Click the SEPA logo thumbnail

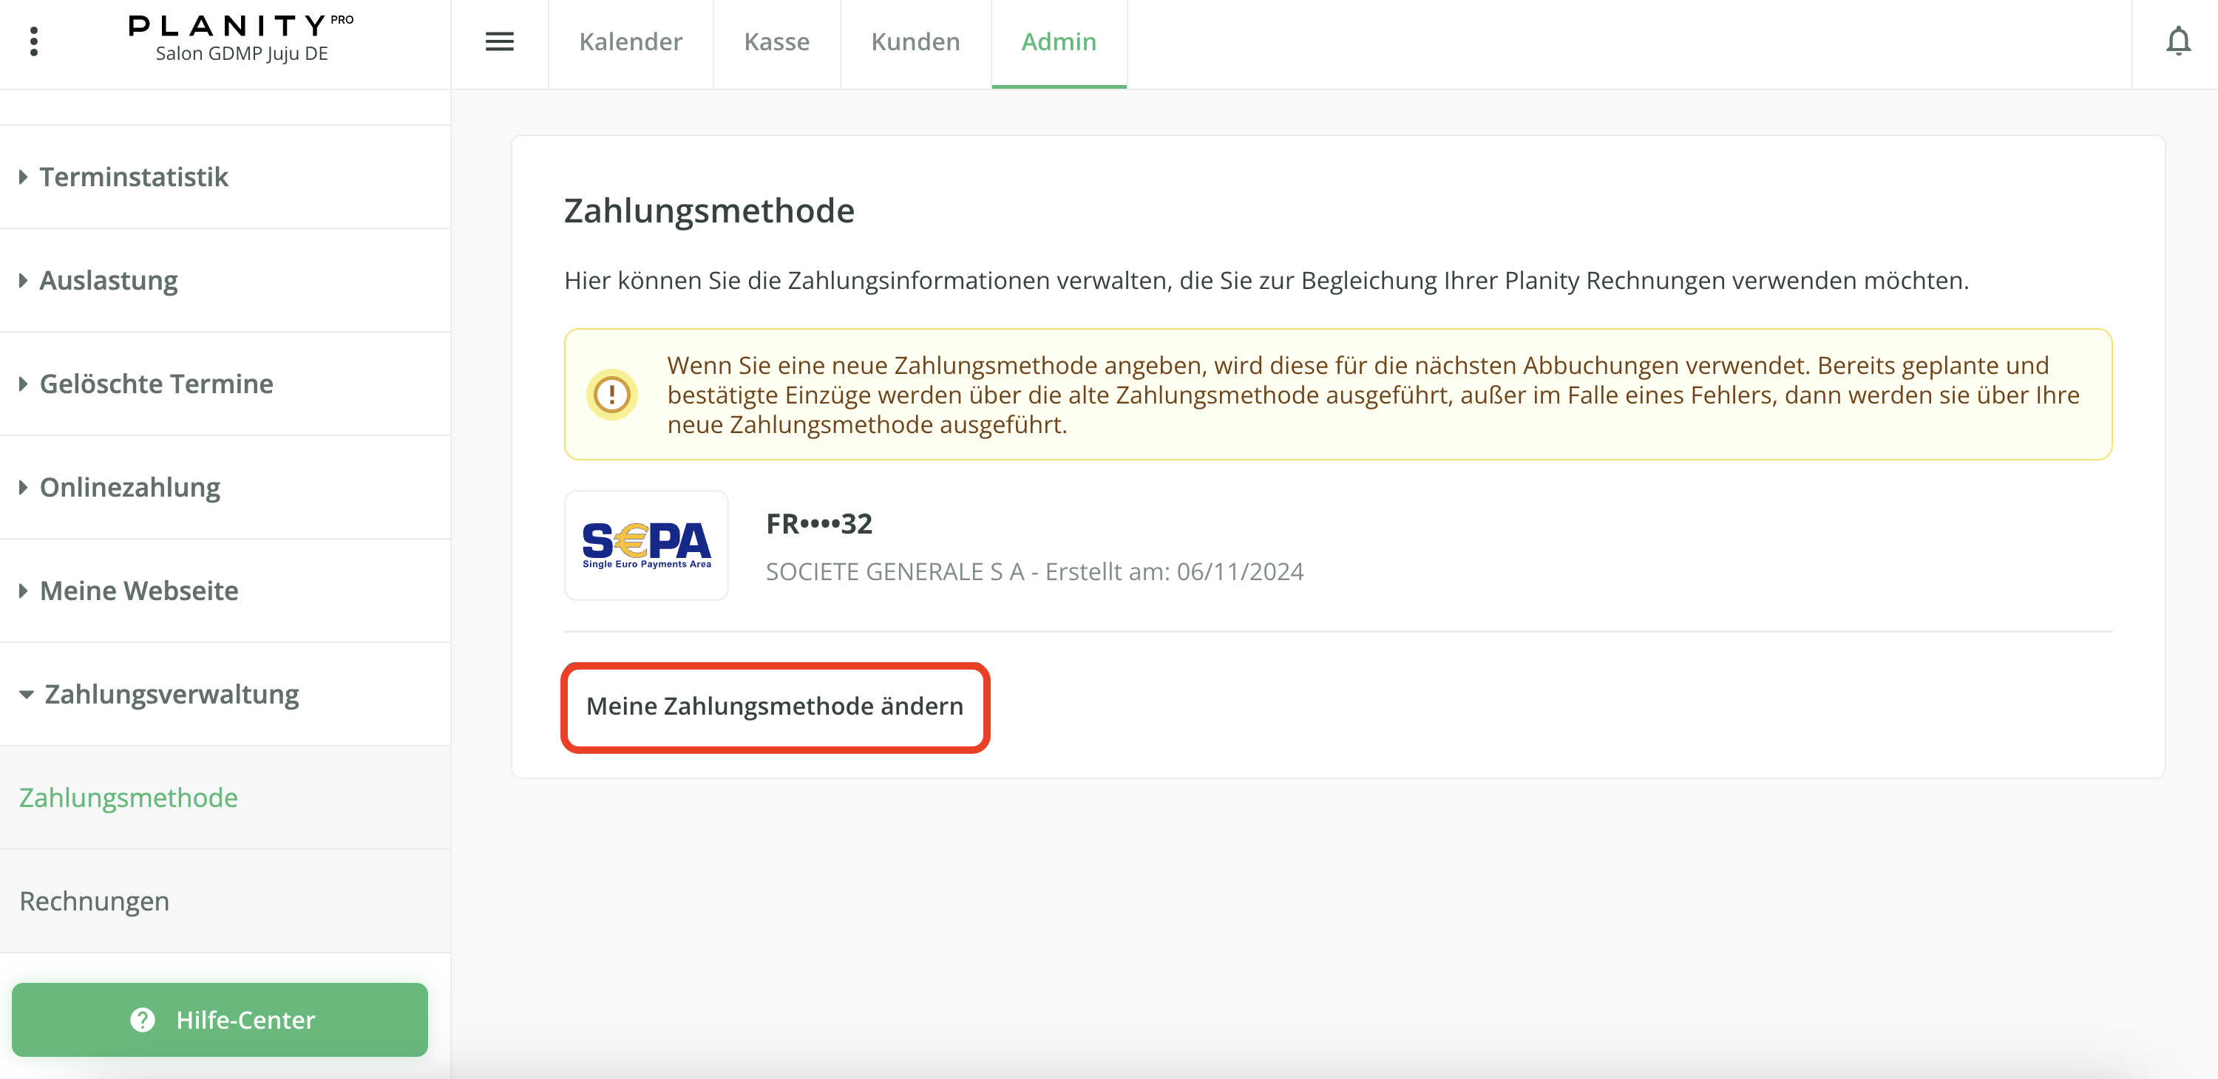point(645,545)
